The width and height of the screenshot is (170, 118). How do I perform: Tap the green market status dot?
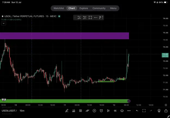pos(59,16)
